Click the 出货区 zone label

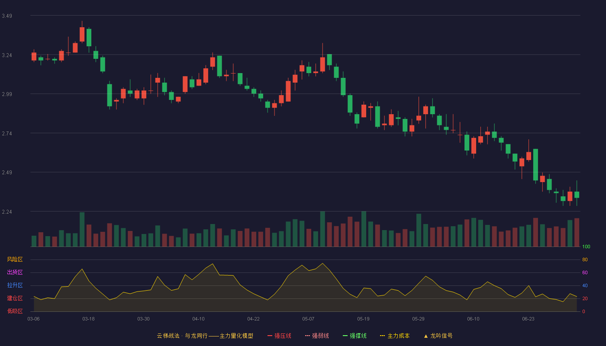pos(15,272)
